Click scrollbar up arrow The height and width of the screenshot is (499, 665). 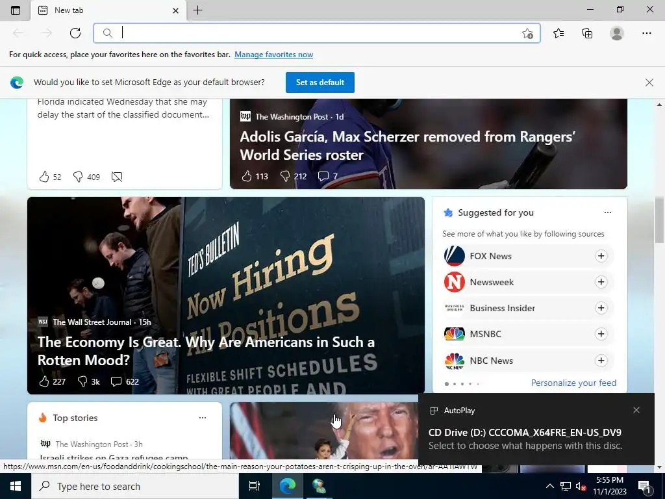pyautogui.click(x=660, y=105)
